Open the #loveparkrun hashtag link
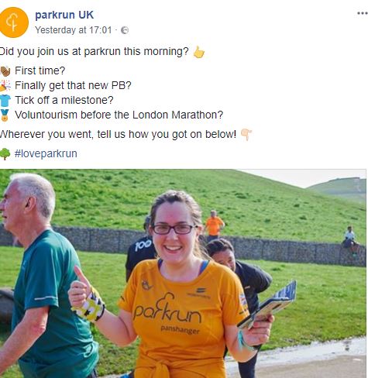Viewport: 368px width, 378px height. (46, 153)
